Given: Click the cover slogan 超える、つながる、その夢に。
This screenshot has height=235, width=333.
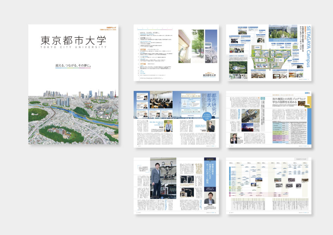Looking at the screenshot, I should point(73,66).
